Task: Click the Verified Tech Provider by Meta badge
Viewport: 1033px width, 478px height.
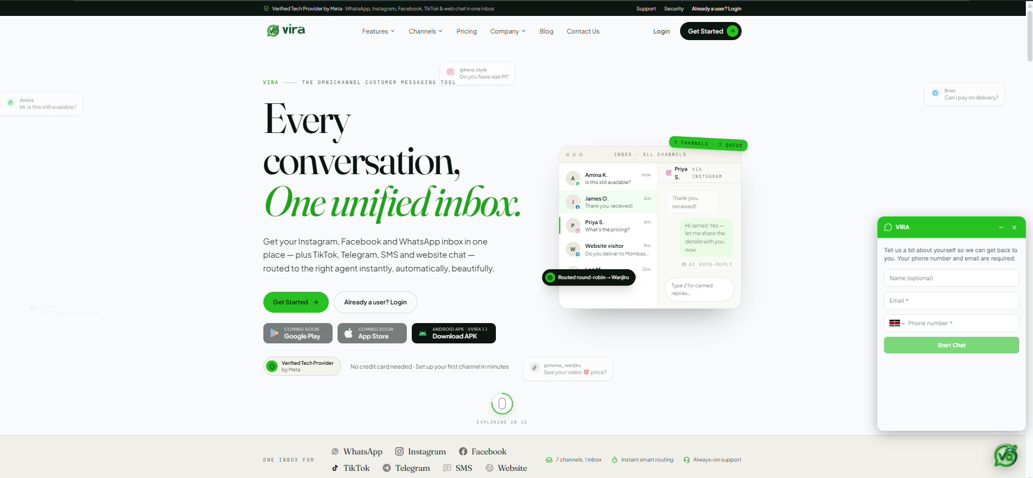Action: pos(302,366)
